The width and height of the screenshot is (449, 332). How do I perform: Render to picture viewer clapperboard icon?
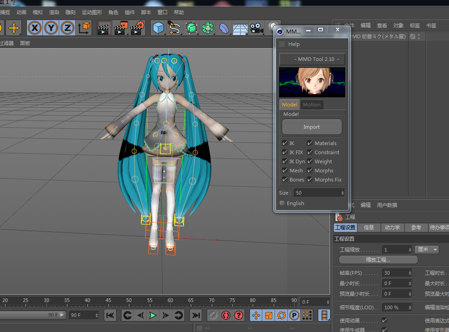pos(121,28)
